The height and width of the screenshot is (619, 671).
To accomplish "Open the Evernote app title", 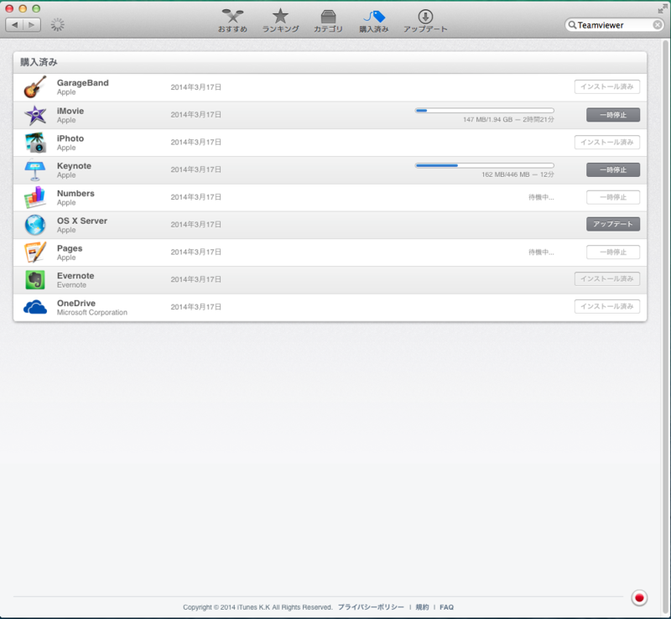I will point(75,276).
